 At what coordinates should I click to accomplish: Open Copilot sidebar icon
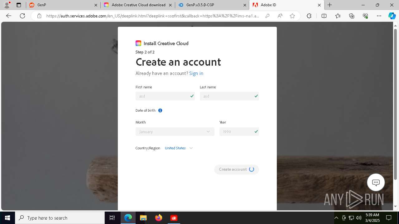point(392,16)
